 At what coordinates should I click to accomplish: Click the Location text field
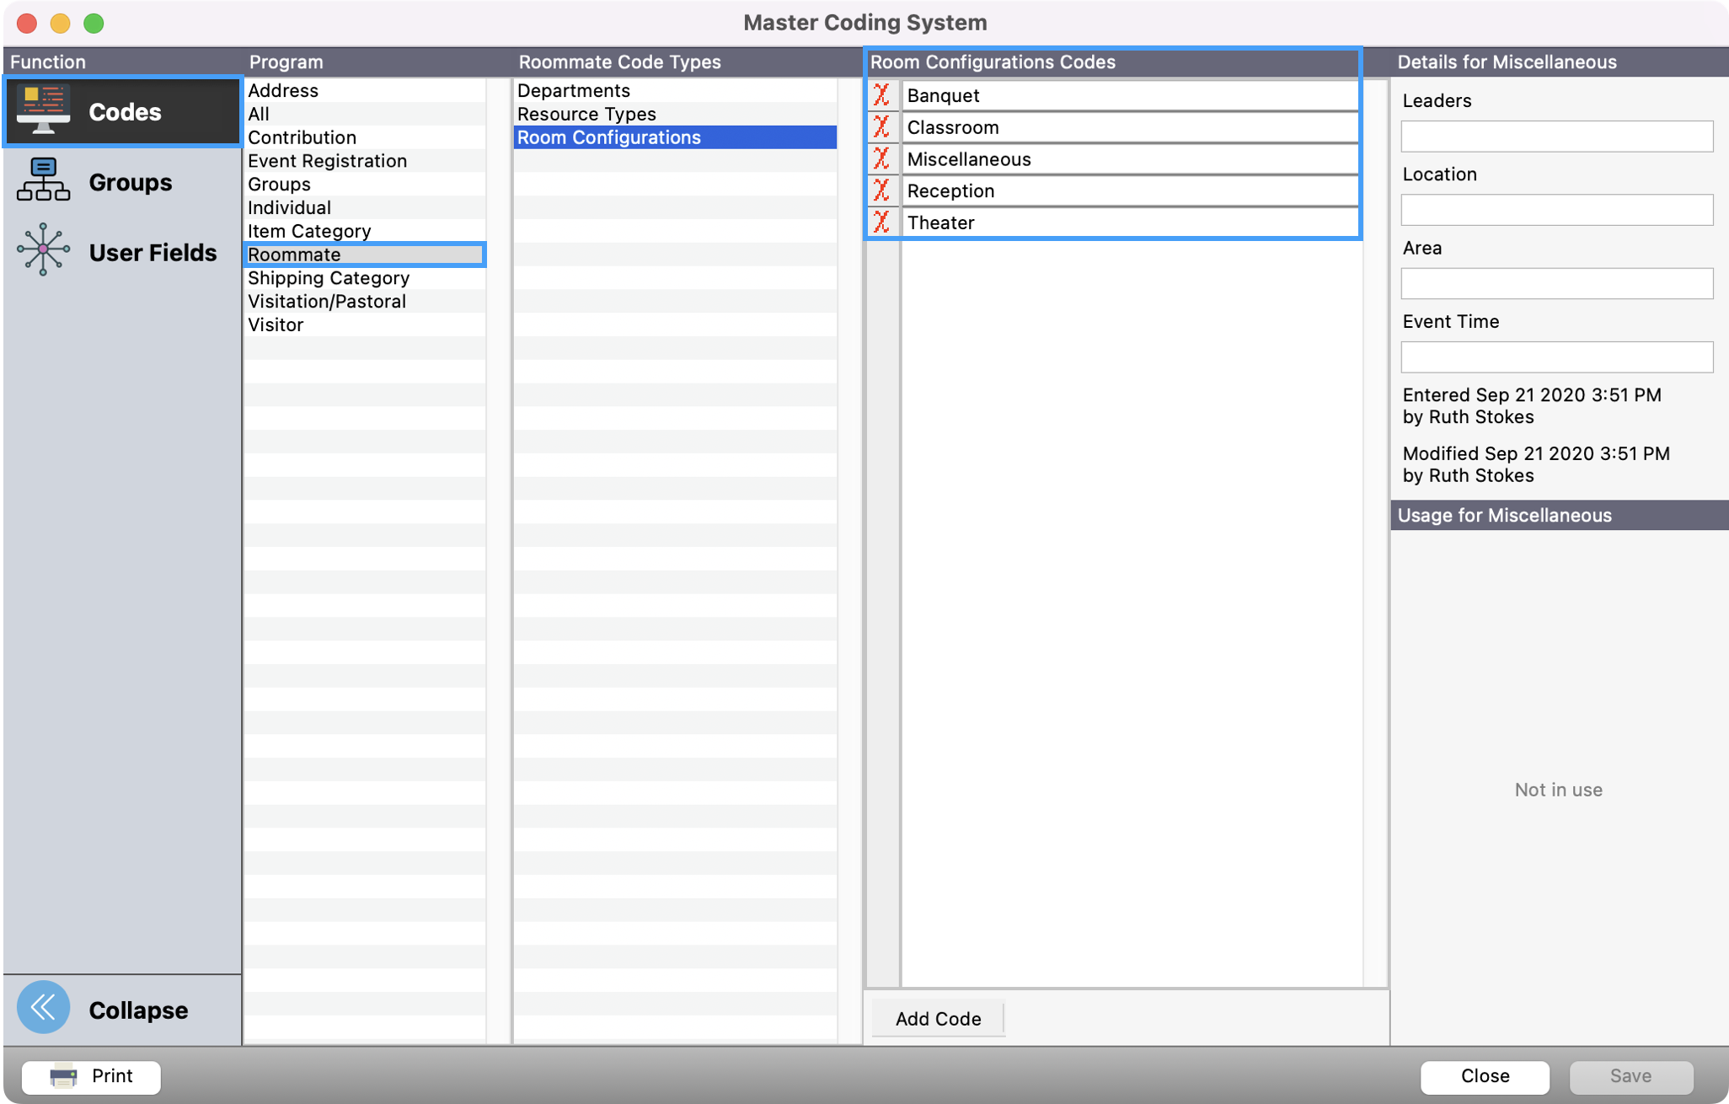pos(1556,210)
